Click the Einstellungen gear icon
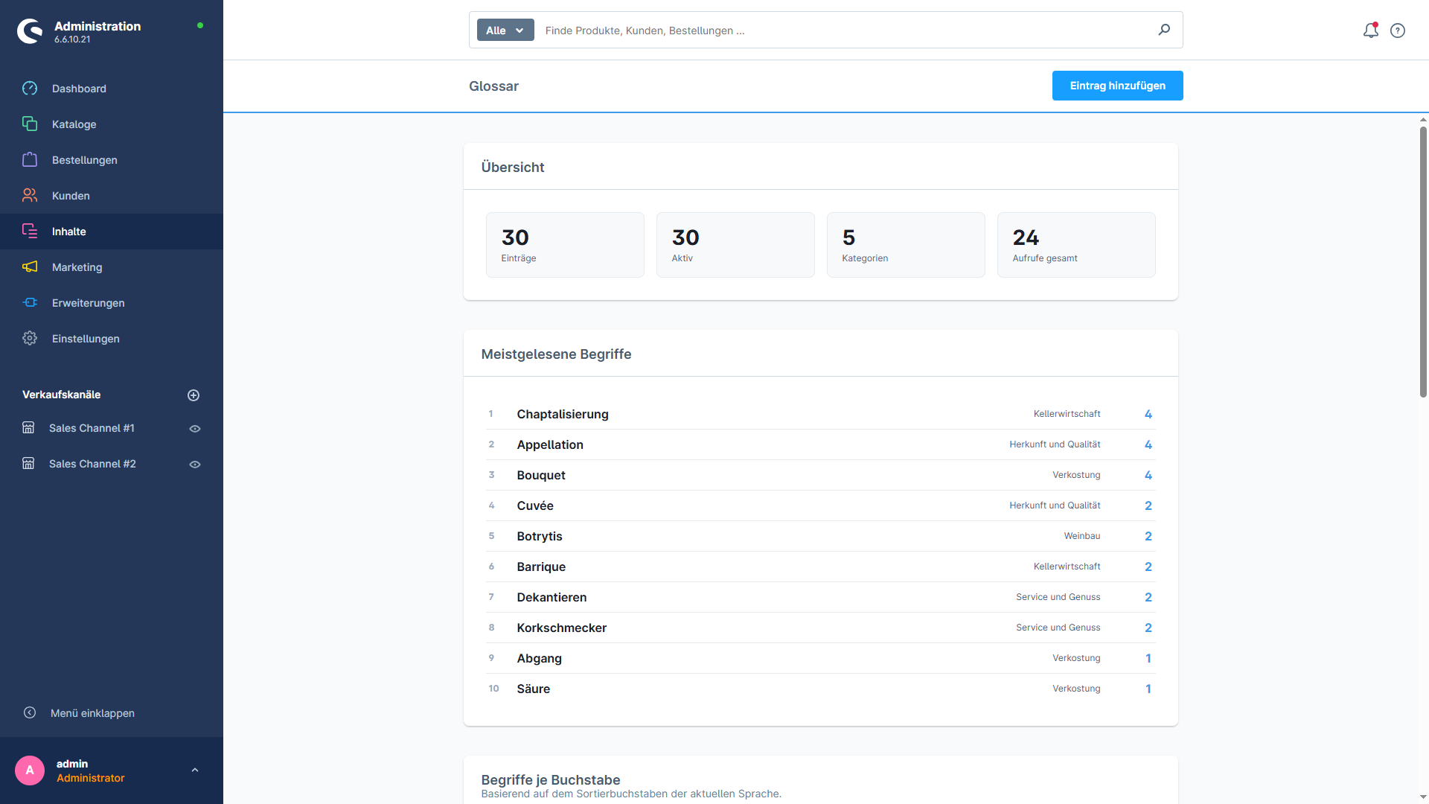The width and height of the screenshot is (1429, 804). [x=30, y=339]
